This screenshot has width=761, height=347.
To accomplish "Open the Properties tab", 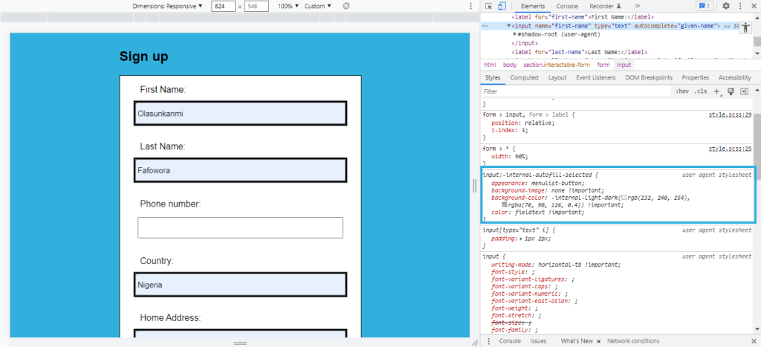I will pos(695,78).
